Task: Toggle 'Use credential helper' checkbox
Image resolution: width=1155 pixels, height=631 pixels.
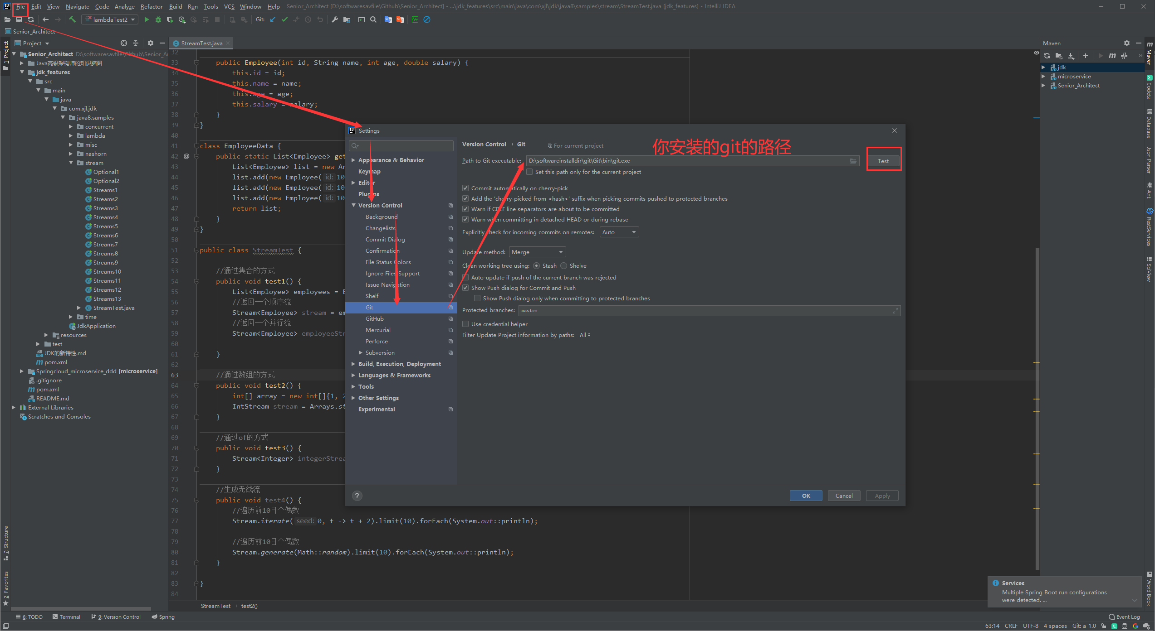Action: (465, 324)
